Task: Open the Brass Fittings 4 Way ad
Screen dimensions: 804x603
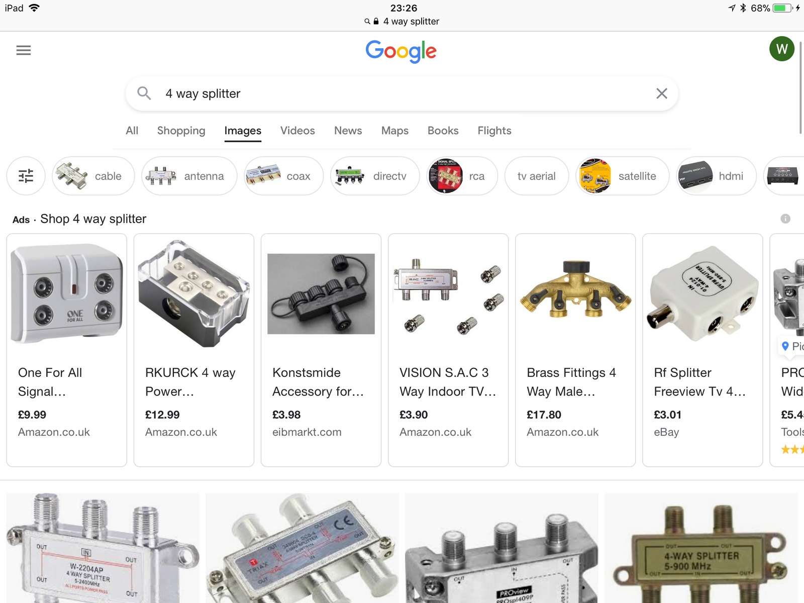Action: click(x=575, y=350)
